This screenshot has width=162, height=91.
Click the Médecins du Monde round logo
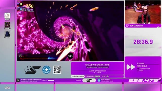[47, 70]
